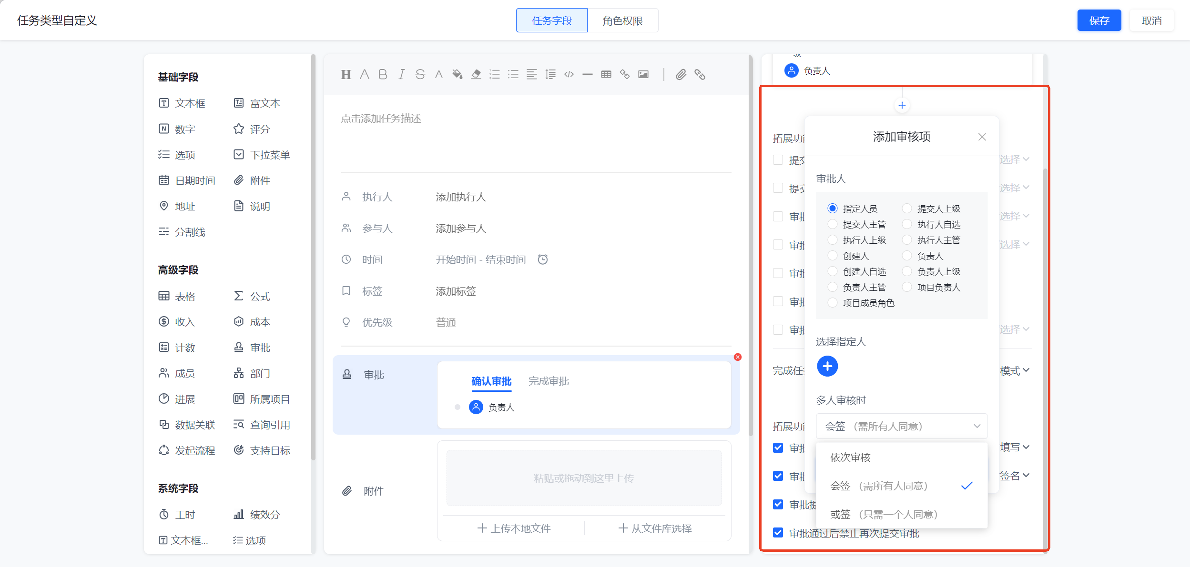Add 文本框 basic field
The height and width of the screenshot is (567, 1190).
coord(183,103)
